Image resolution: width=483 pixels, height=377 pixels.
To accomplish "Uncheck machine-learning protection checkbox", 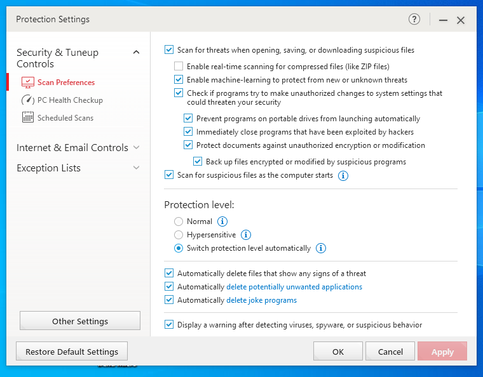I will coord(179,80).
